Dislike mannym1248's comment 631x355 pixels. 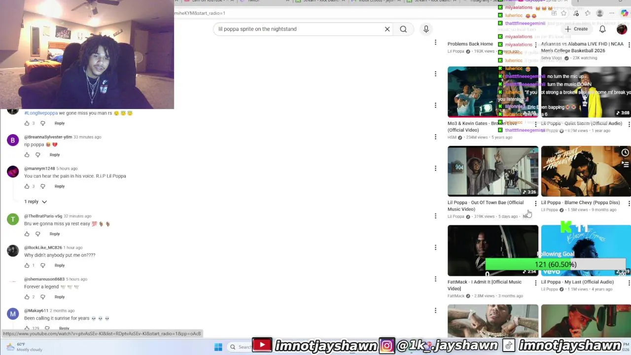[x=42, y=186]
